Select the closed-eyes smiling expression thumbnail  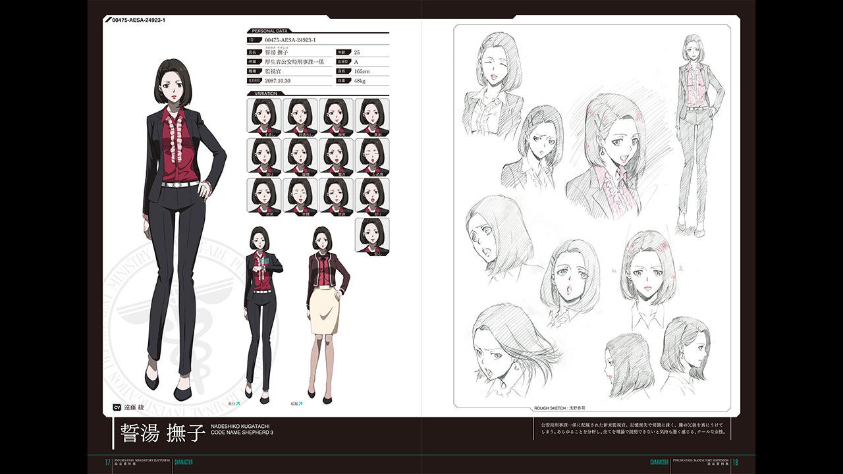click(300, 196)
